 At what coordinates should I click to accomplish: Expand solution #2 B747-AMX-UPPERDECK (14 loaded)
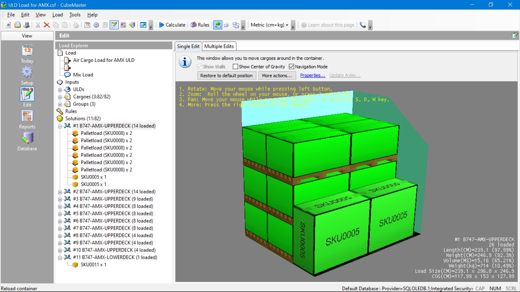coord(60,192)
